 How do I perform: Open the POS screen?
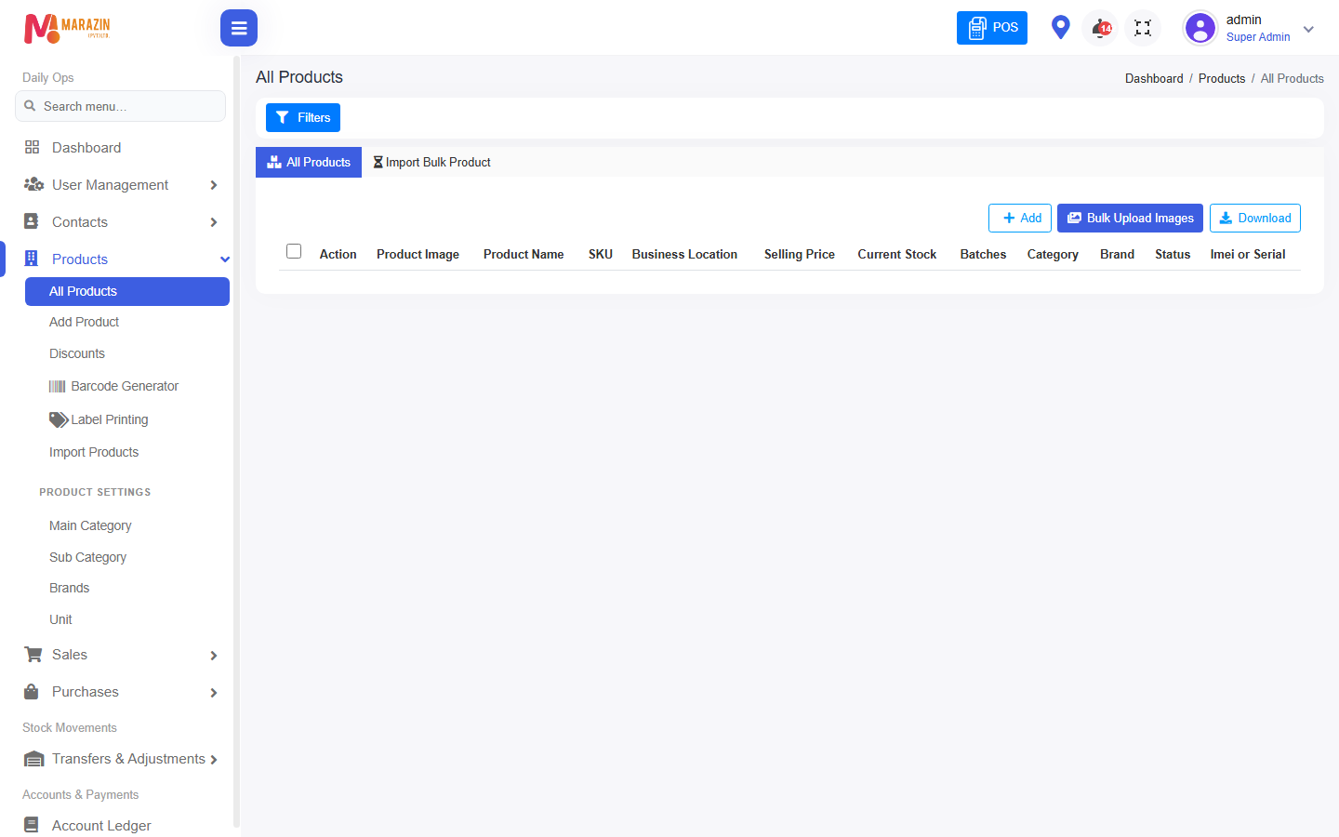pos(992,28)
